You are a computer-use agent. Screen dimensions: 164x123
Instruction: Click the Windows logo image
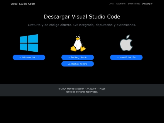[29, 43]
